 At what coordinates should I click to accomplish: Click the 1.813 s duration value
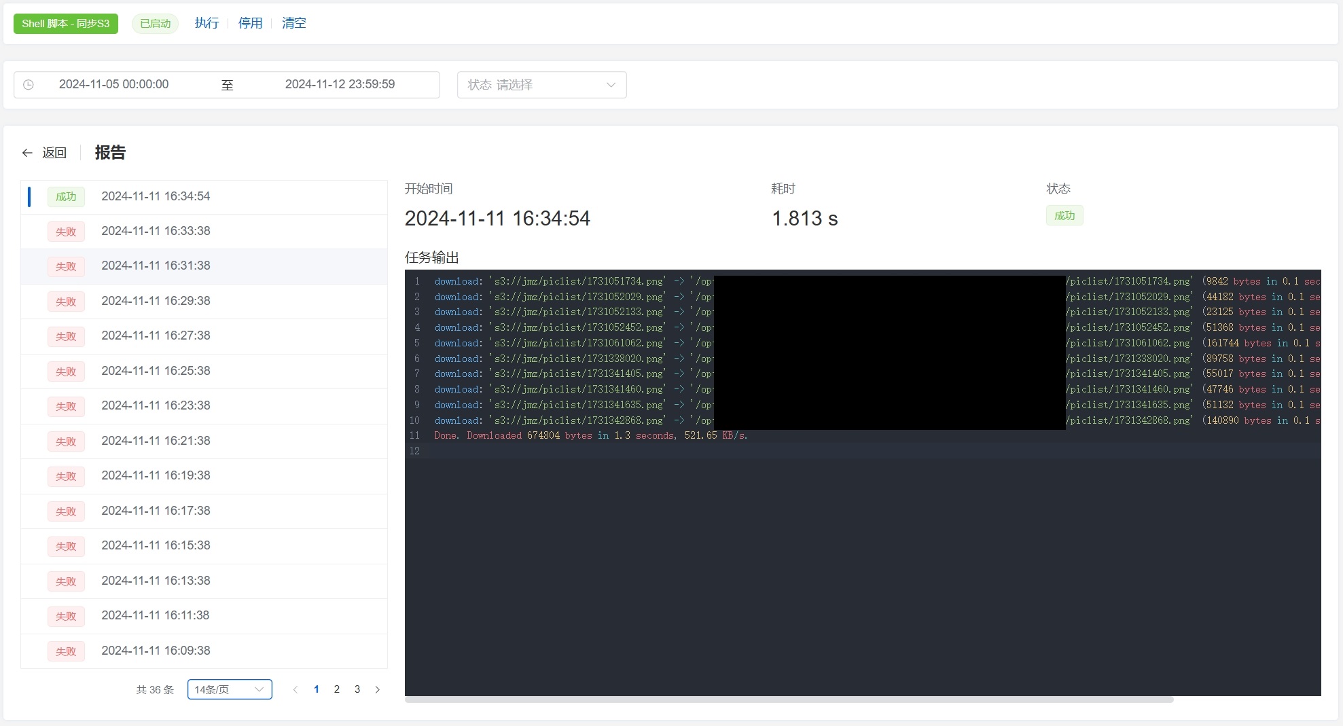coord(805,219)
